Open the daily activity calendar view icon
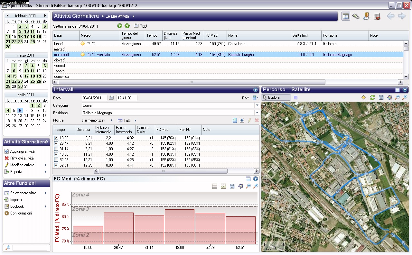Image resolution: width=412 pixels, height=255 pixels. [346, 16]
